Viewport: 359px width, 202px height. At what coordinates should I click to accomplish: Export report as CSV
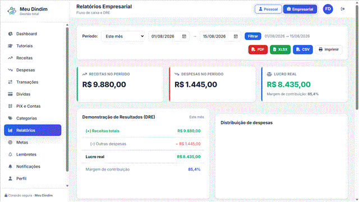[x=303, y=49]
